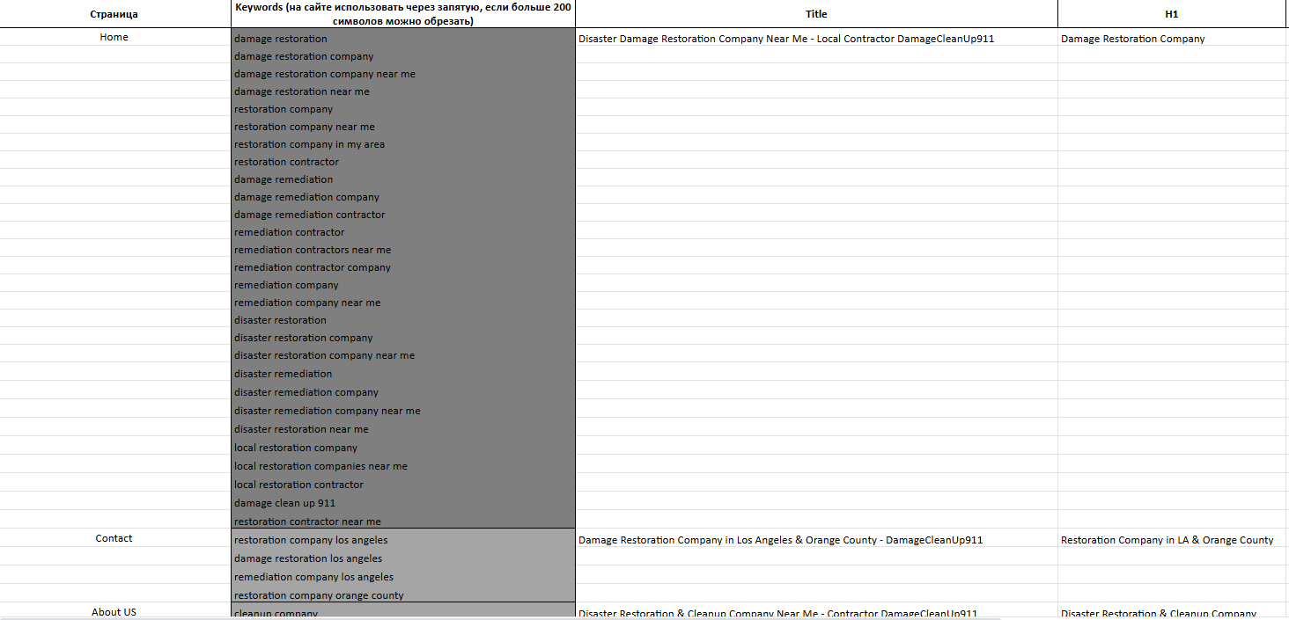
Task: Select 'disaster restoration near me' cell
Action: 403,429
